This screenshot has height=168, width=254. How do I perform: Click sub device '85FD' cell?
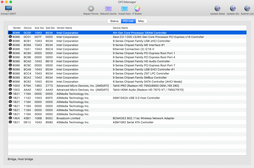[49, 98]
